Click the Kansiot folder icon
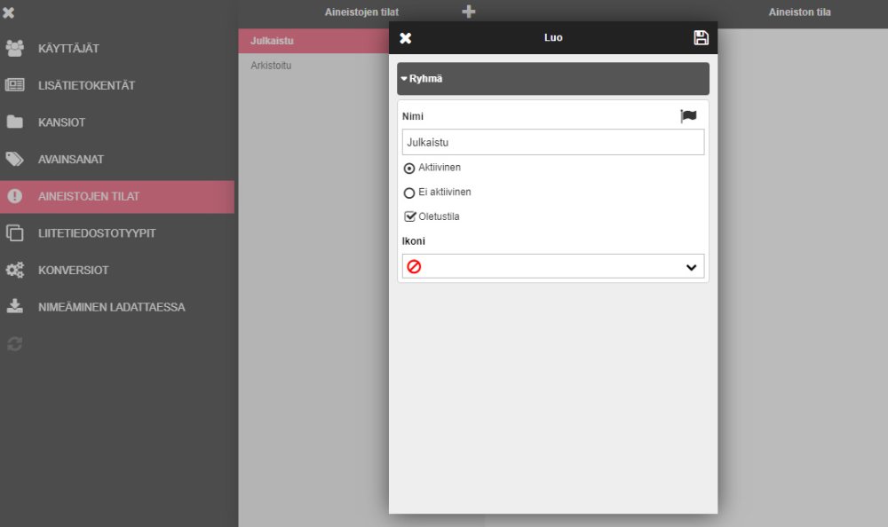Viewport: 888px width, 527px height. (x=15, y=122)
